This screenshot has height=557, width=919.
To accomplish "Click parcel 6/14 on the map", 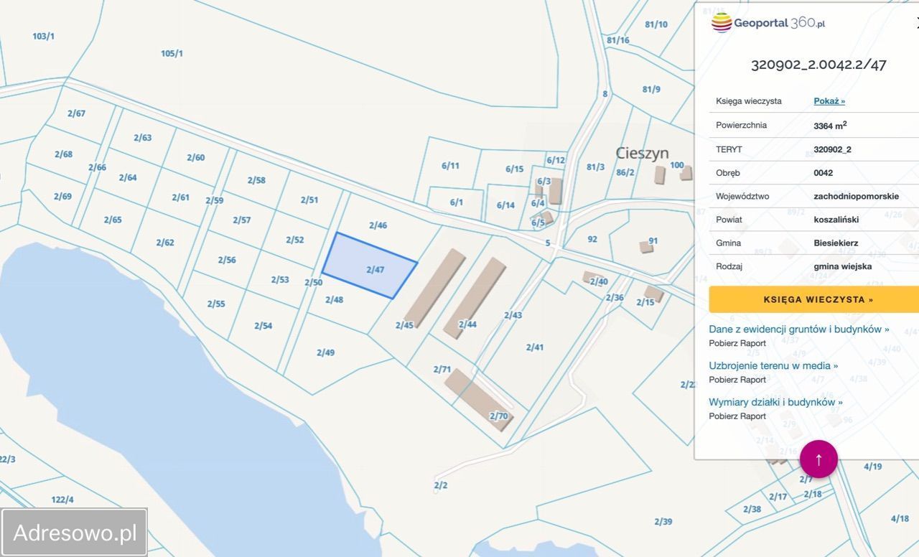I will [505, 205].
